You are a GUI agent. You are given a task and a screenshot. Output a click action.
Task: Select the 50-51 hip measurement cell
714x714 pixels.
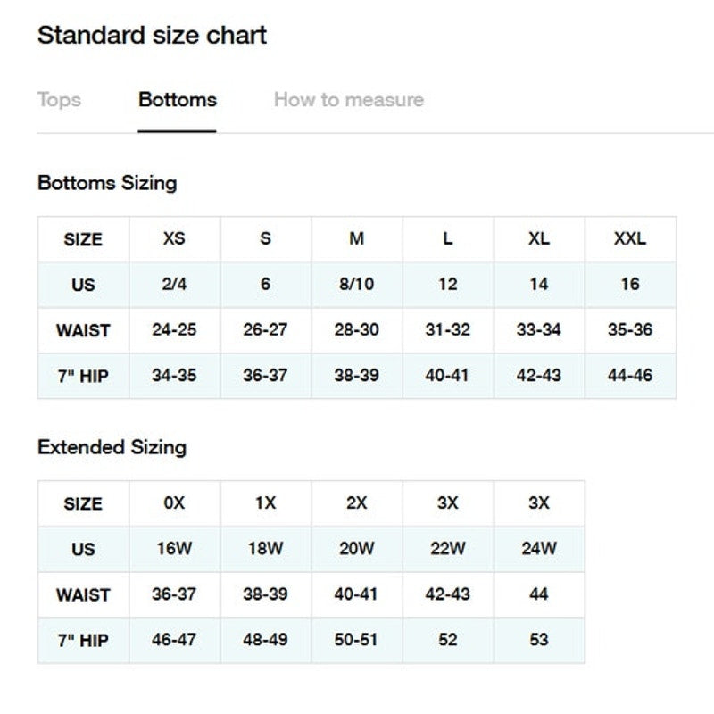[x=357, y=640]
